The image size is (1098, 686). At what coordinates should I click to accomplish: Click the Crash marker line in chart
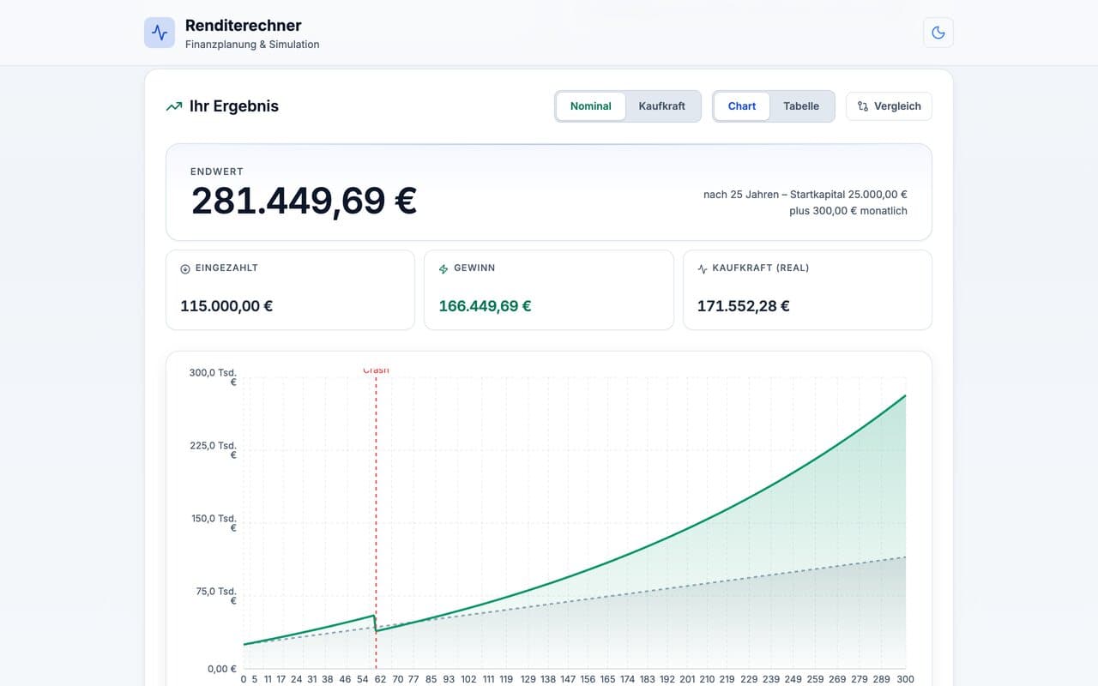tap(376, 521)
